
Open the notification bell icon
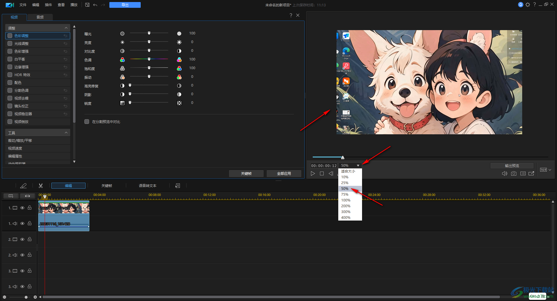tap(521, 5)
